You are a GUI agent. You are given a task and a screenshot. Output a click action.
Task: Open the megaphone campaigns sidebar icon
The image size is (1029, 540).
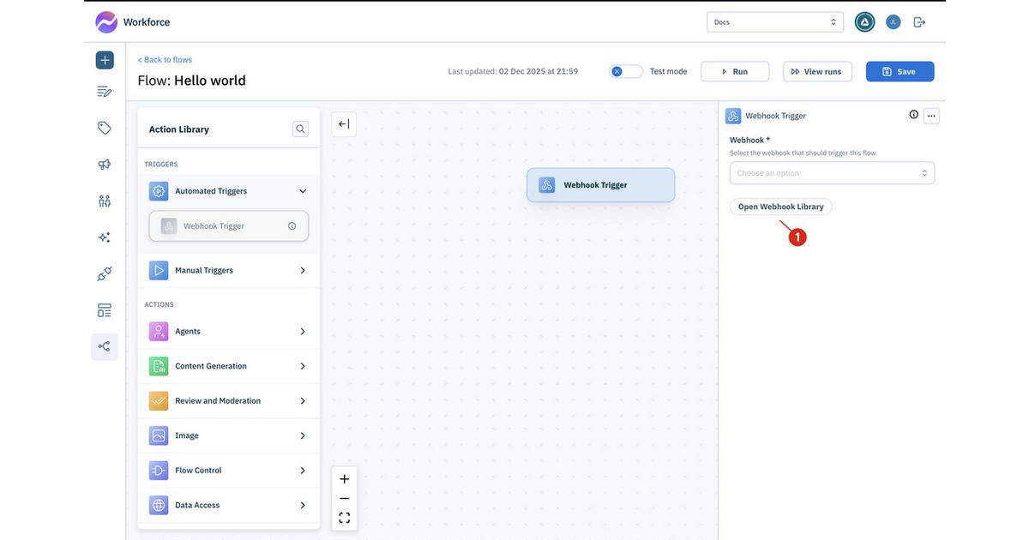point(105,165)
